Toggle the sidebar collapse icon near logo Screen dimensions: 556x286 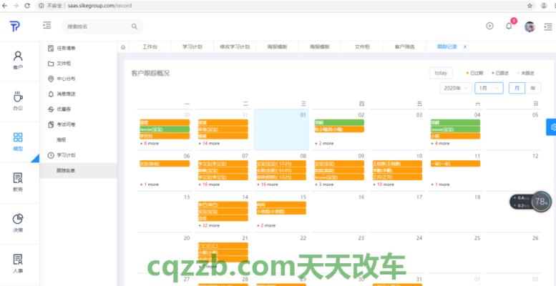[47, 26]
